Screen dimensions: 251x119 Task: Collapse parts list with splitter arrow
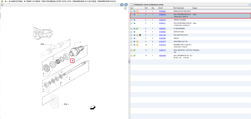129,61
